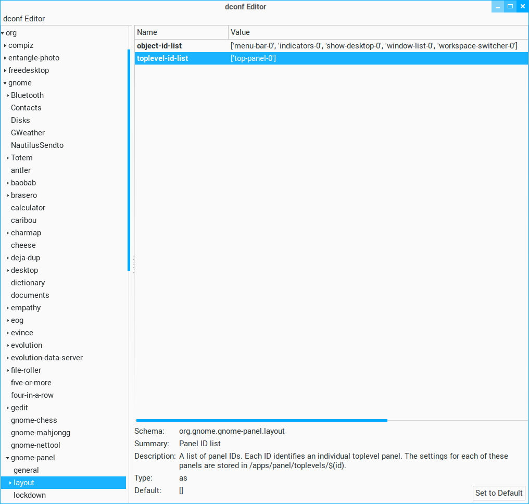Select the gnome-chess tree item
The image size is (529, 504).
(34, 420)
